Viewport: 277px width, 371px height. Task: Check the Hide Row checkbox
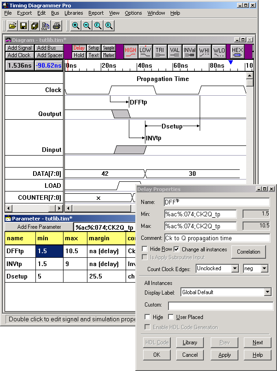(144, 249)
